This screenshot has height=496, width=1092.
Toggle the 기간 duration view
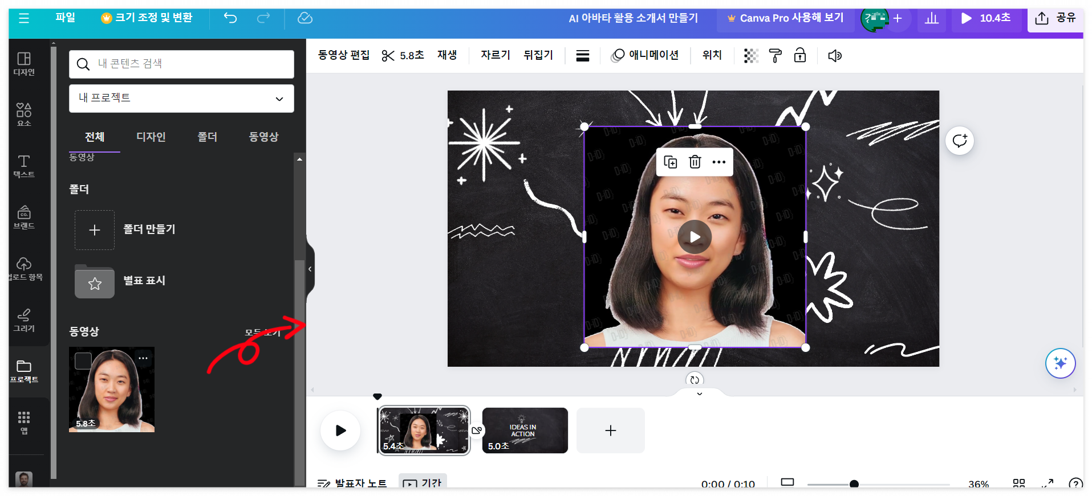[x=423, y=482]
